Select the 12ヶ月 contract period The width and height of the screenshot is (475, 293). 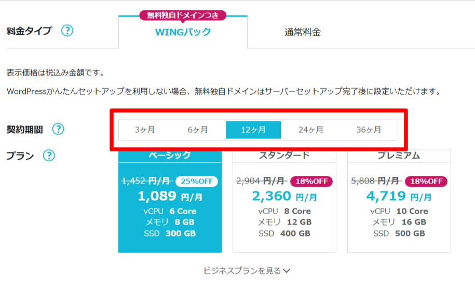tap(253, 130)
